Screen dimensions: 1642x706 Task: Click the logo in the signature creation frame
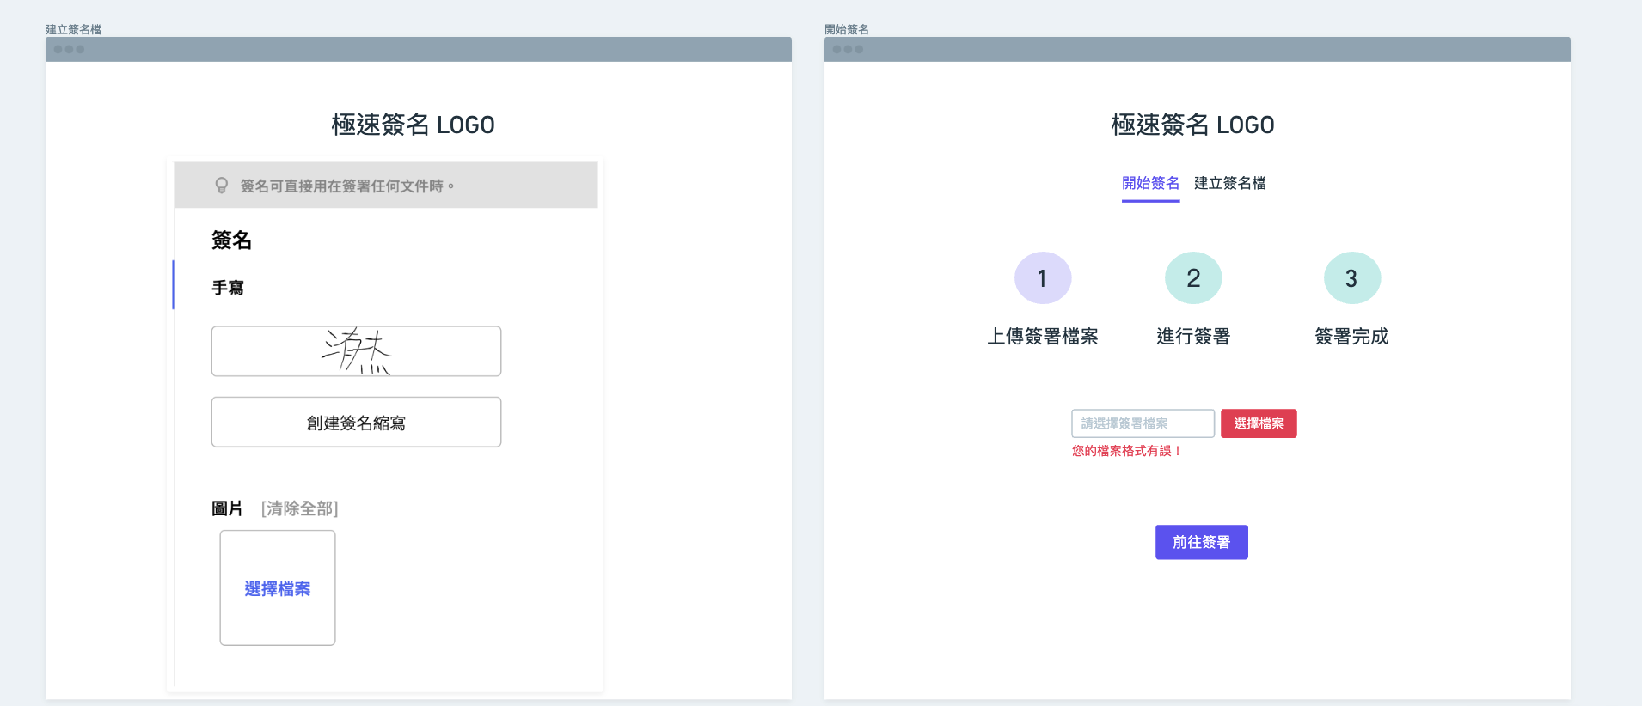(x=413, y=125)
